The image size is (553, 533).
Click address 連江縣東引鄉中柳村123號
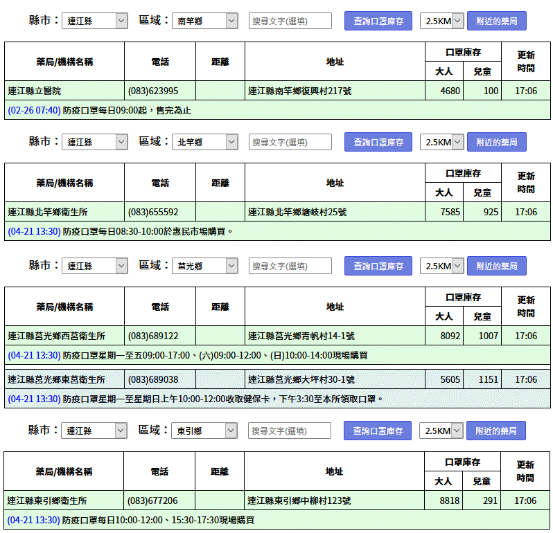pos(299,500)
